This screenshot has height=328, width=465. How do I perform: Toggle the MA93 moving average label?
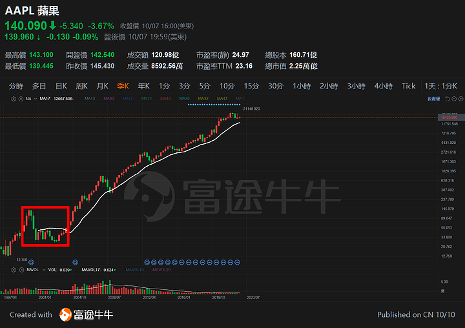pos(109,99)
